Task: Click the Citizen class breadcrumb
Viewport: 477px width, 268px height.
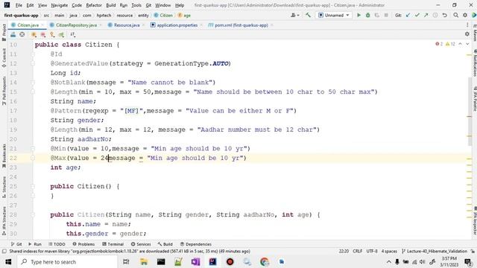Action: [x=163, y=15]
